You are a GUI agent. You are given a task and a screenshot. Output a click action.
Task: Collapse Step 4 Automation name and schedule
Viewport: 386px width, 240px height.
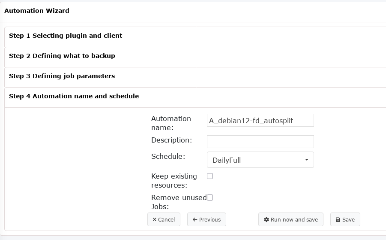(74, 96)
